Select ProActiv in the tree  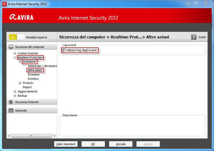(x=28, y=83)
